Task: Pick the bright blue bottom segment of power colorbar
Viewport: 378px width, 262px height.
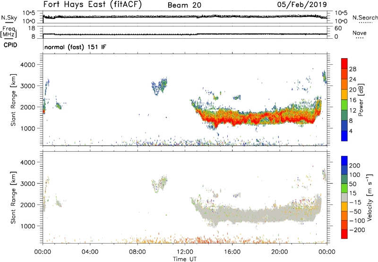Action: click(344, 136)
